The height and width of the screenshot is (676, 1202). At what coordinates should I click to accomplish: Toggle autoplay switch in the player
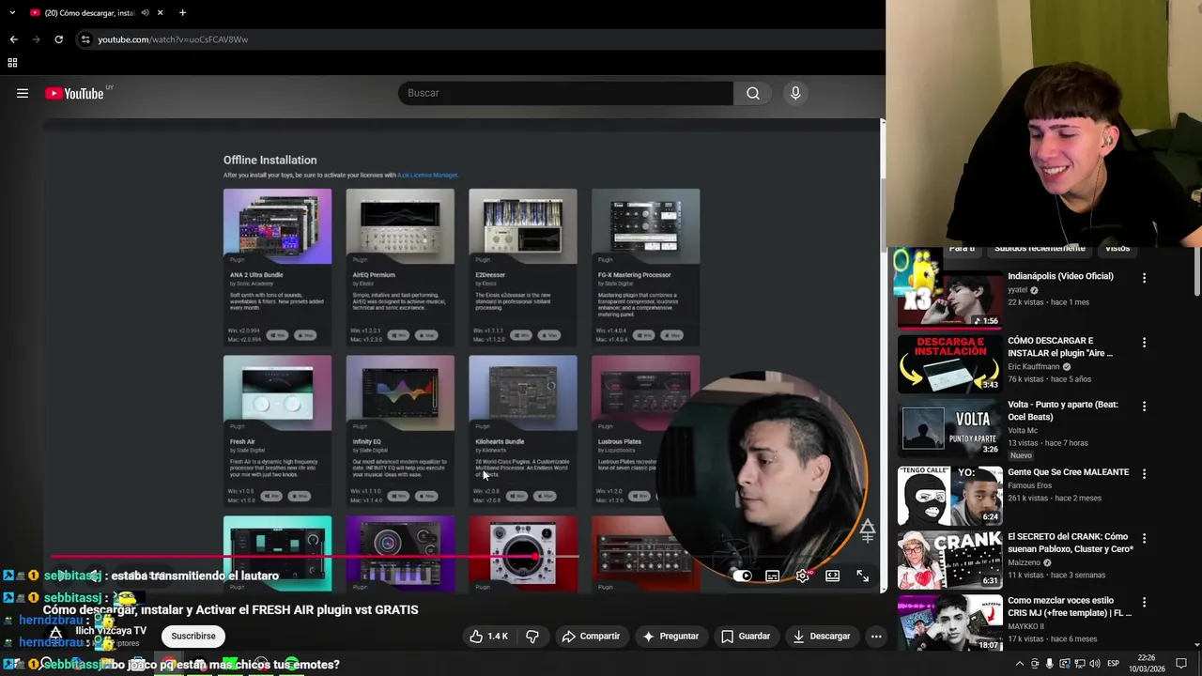(742, 576)
